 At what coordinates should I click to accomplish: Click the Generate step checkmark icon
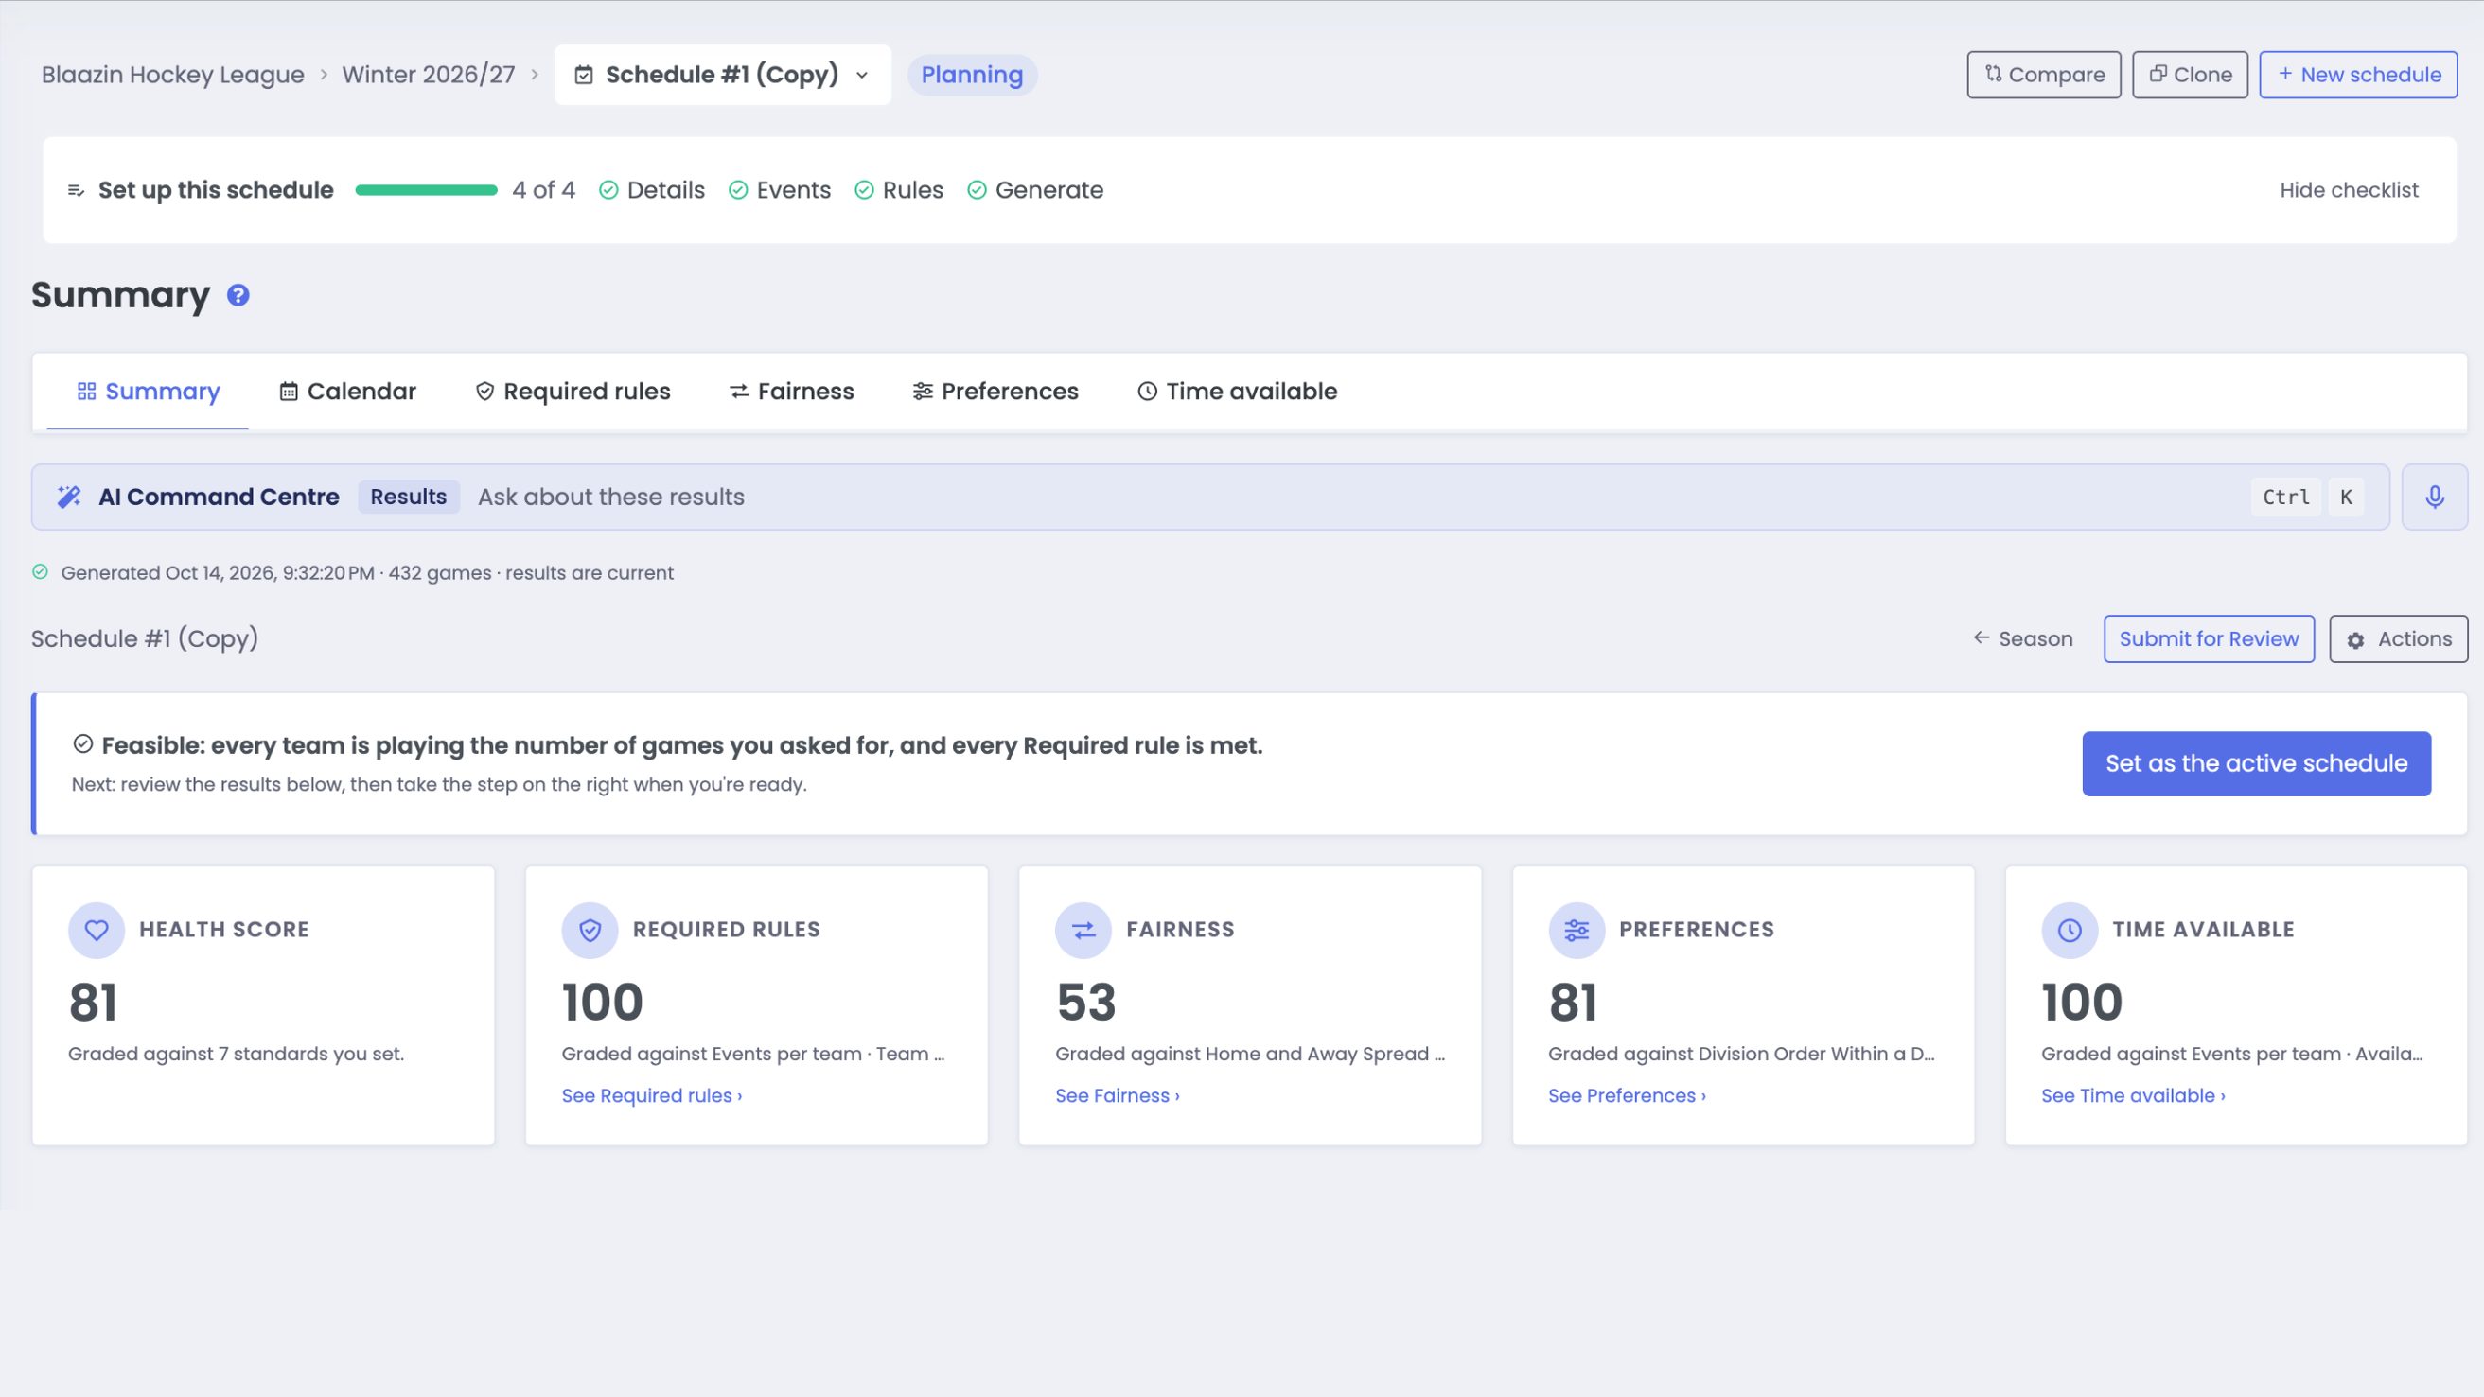click(977, 190)
